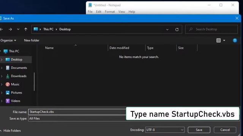Open Notepad's Format menu
The image size is (243, 136).
(x=110, y=12)
